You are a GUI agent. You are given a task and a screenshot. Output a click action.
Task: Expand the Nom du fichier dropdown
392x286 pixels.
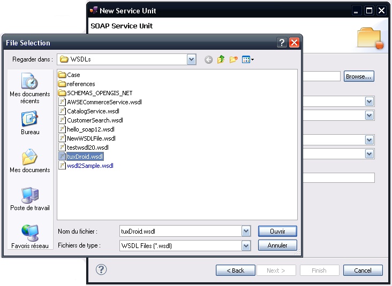tap(246, 231)
